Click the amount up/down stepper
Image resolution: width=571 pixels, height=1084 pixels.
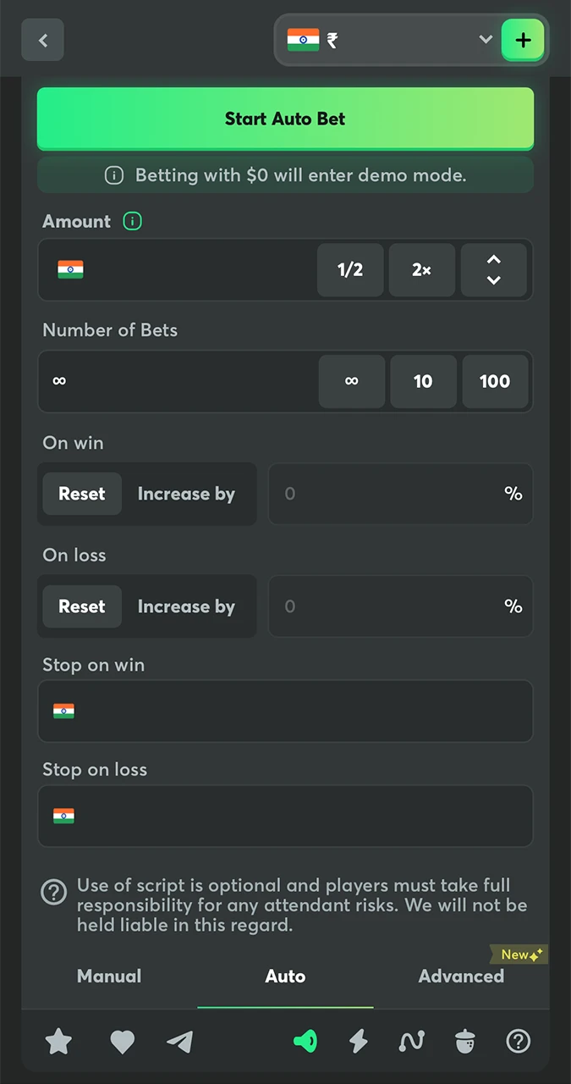tap(493, 270)
